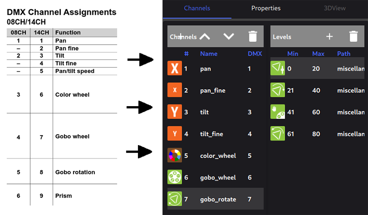Select the gobo_rotate channel icon
The width and height of the screenshot is (368, 215).
click(175, 199)
